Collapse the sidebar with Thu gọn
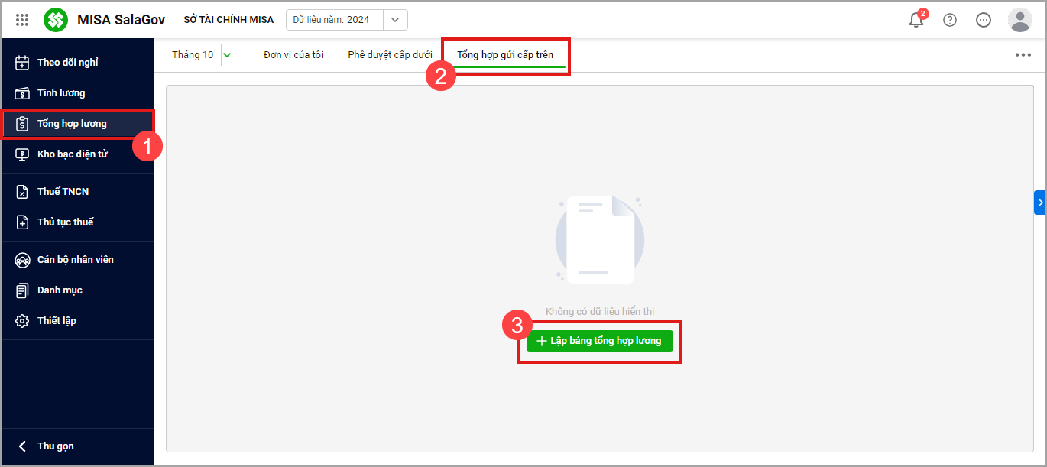This screenshot has height=467, width=1047. pos(55,446)
